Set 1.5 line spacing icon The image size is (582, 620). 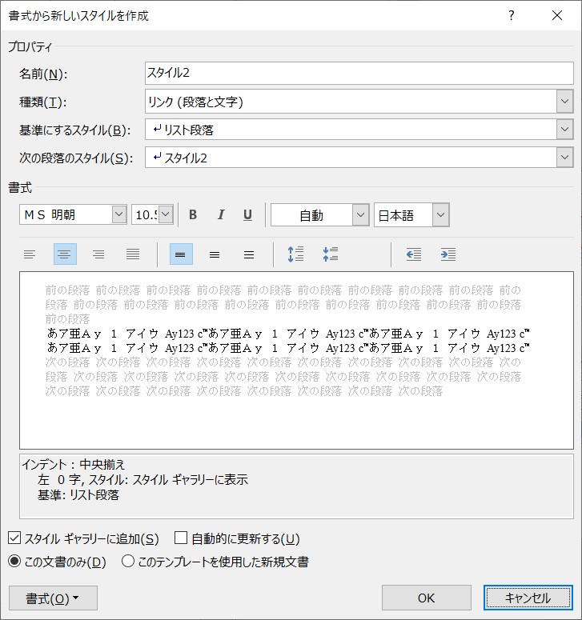(215, 254)
